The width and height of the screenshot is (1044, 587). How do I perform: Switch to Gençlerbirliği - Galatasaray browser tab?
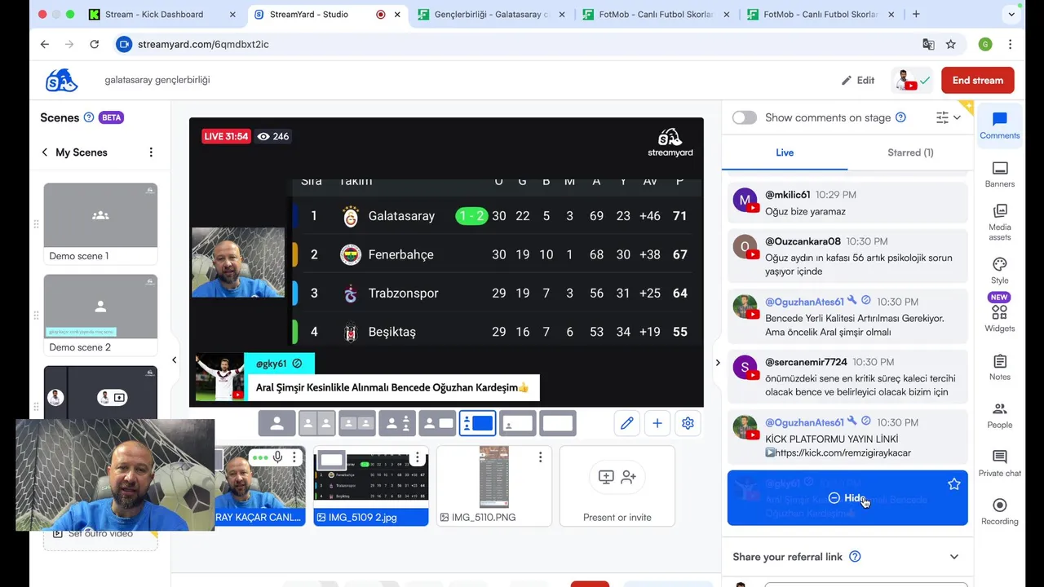pyautogui.click(x=490, y=14)
